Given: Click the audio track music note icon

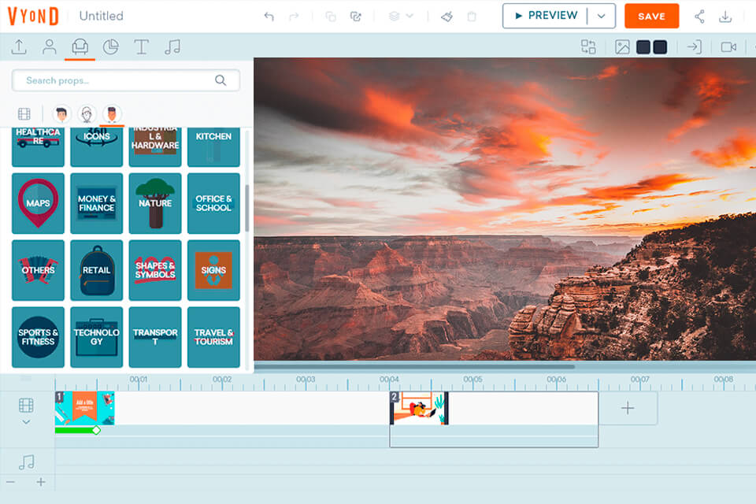Looking at the screenshot, I should point(27,462).
